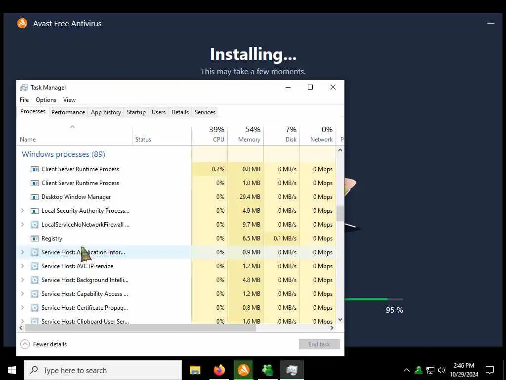This screenshot has height=380, width=506.
Task: Click the Task Manager taskbar icon
Action: [292, 370]
